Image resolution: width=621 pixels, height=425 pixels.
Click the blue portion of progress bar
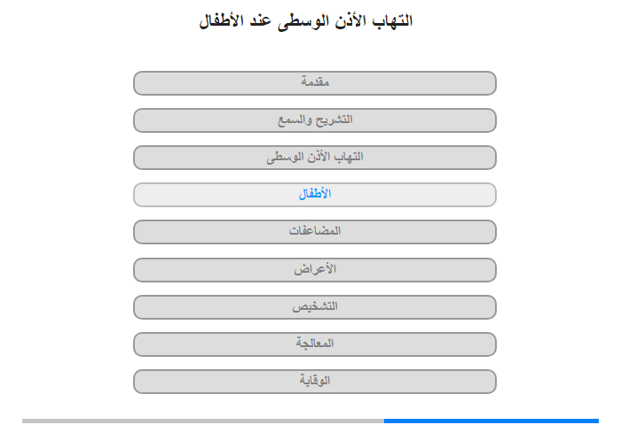pyautogui.click(x=491, y=421)
